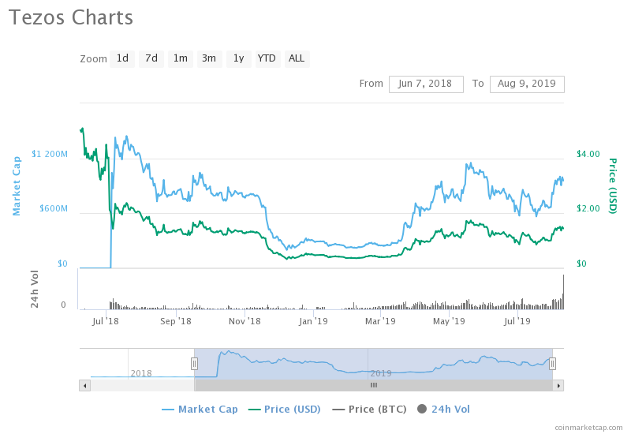Toggle the 24h Vol legend series
Image resolution: width=631 pixels, height=434 pixels.
443,410
